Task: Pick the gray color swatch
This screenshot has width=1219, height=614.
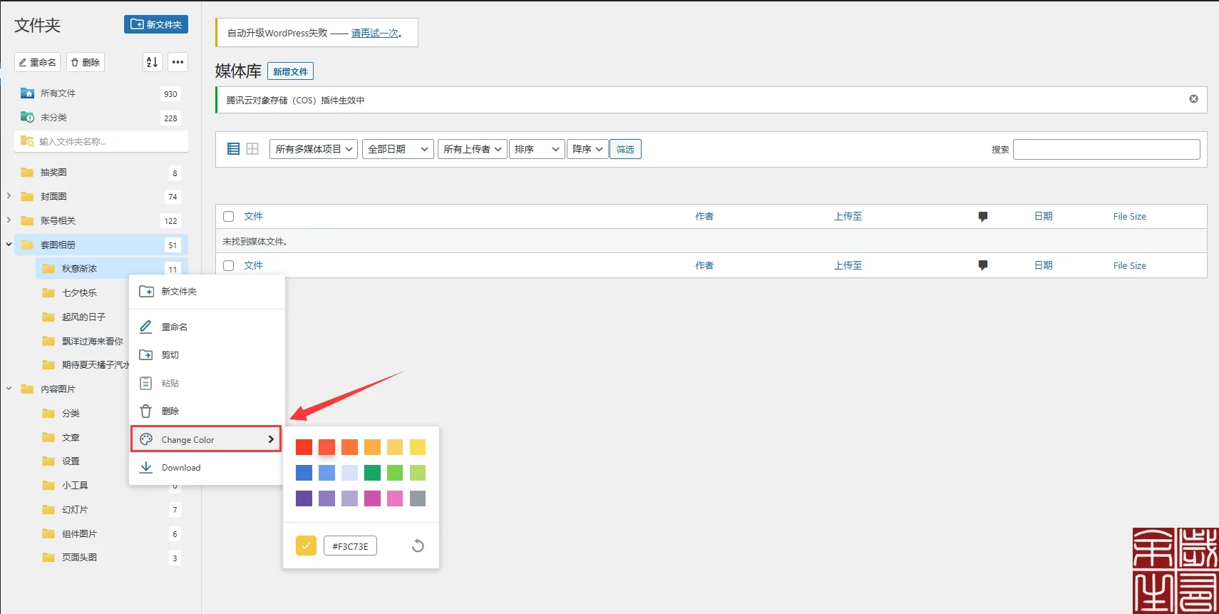Action: (418, 498)
